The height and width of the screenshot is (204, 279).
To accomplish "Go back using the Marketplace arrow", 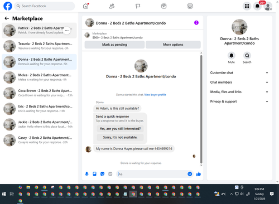I will (x=7, y=18).
